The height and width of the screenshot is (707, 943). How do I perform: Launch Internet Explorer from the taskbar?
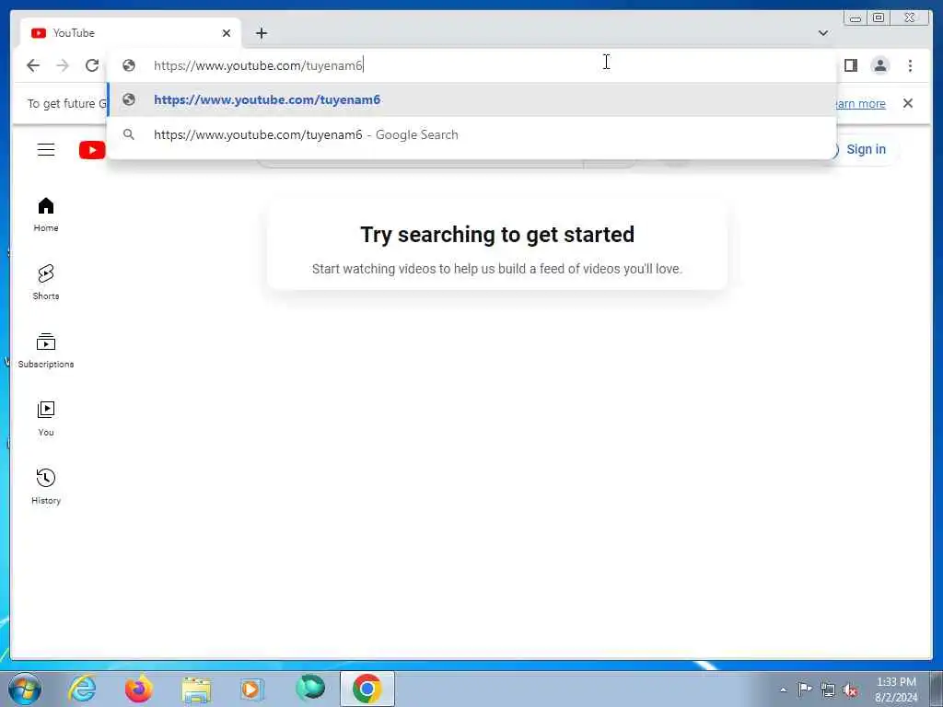coord(82,689)
